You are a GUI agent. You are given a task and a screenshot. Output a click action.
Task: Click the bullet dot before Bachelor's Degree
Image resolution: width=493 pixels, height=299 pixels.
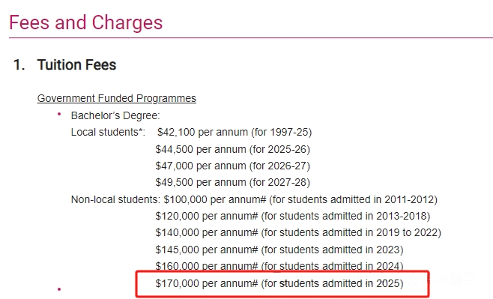tap(59, 115)
